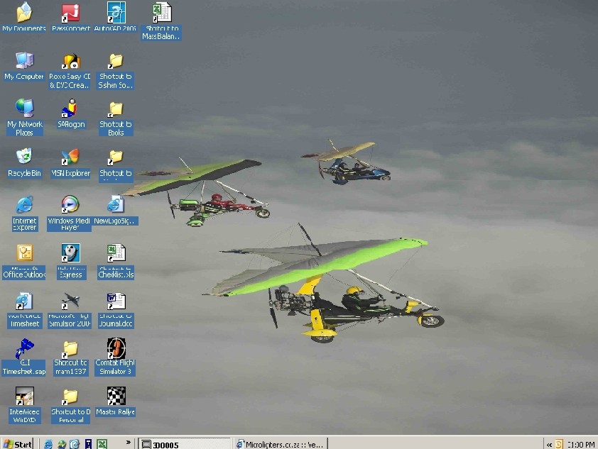Image resolution: width=598 pixels, height=449 pixels.
Task: Launch Internet Explorer from the Quick Launch bar
Action: pyautogui.click(x=48, y=444)
